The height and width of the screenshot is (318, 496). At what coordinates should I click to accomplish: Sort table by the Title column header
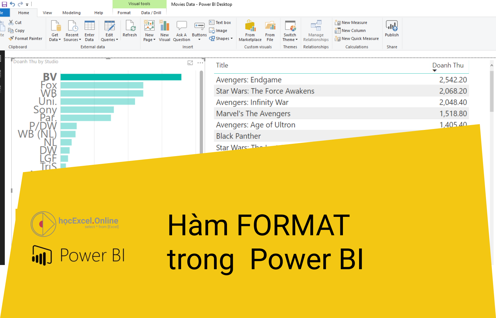[x=222, y=65]
